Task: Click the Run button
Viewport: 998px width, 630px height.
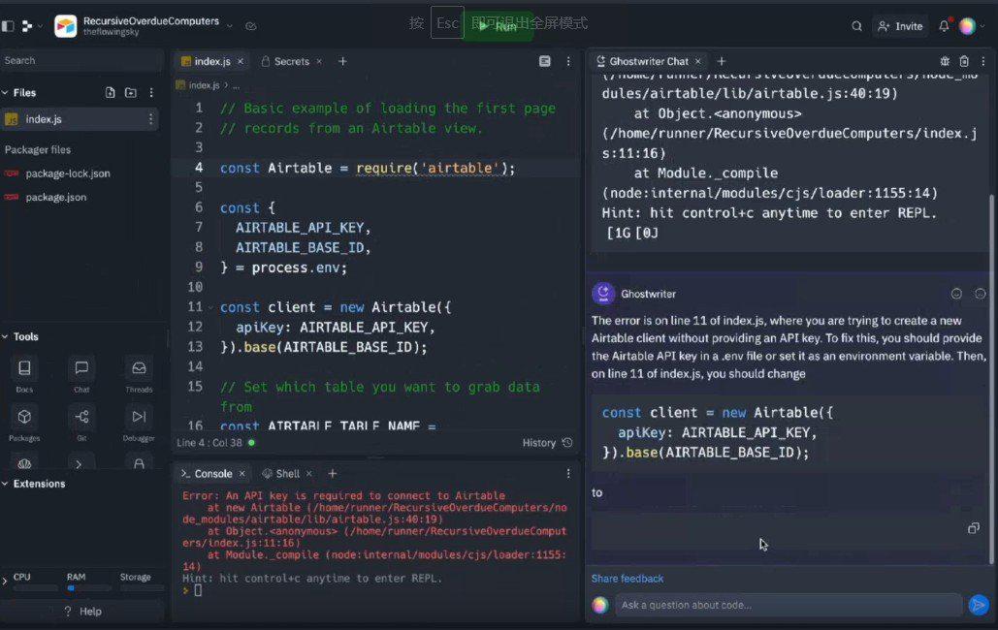Action: pos(498,26)
